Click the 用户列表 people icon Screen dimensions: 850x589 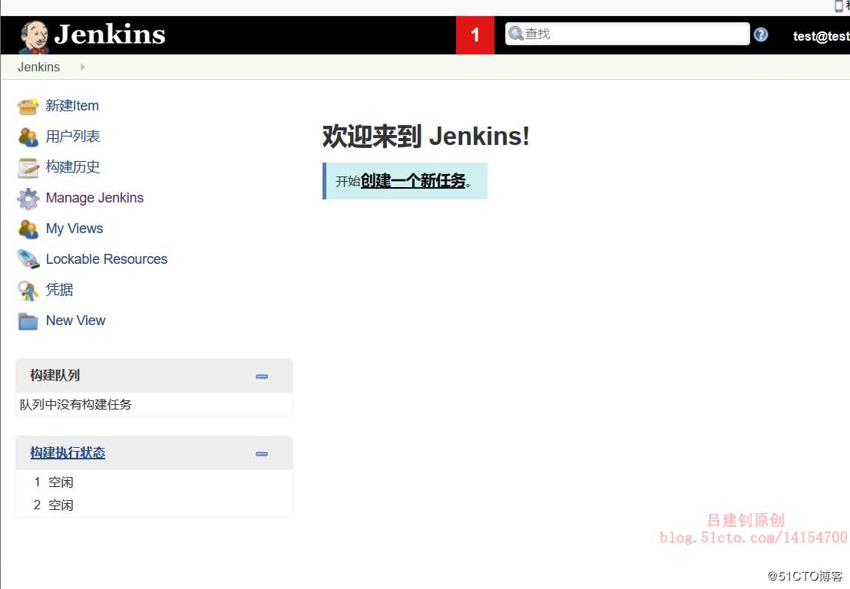click(x=28, y=137)
